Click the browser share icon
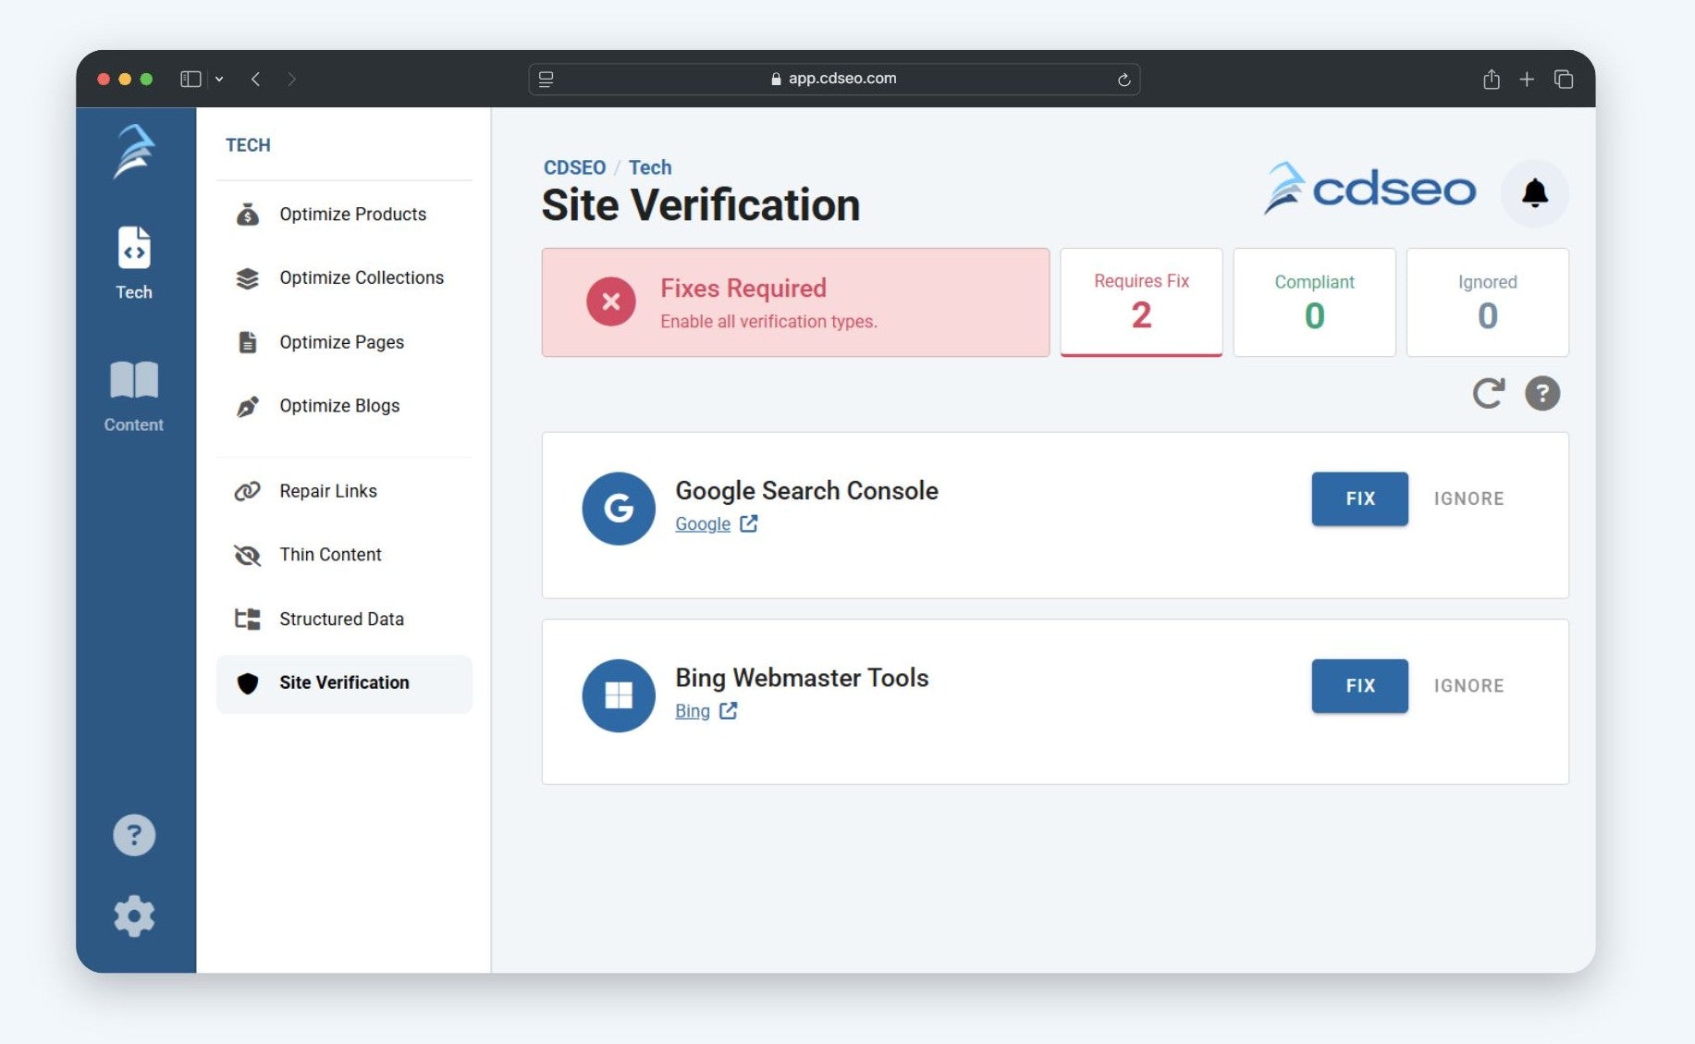Screen dimensions: 1695x1044 click(1491, 80)
